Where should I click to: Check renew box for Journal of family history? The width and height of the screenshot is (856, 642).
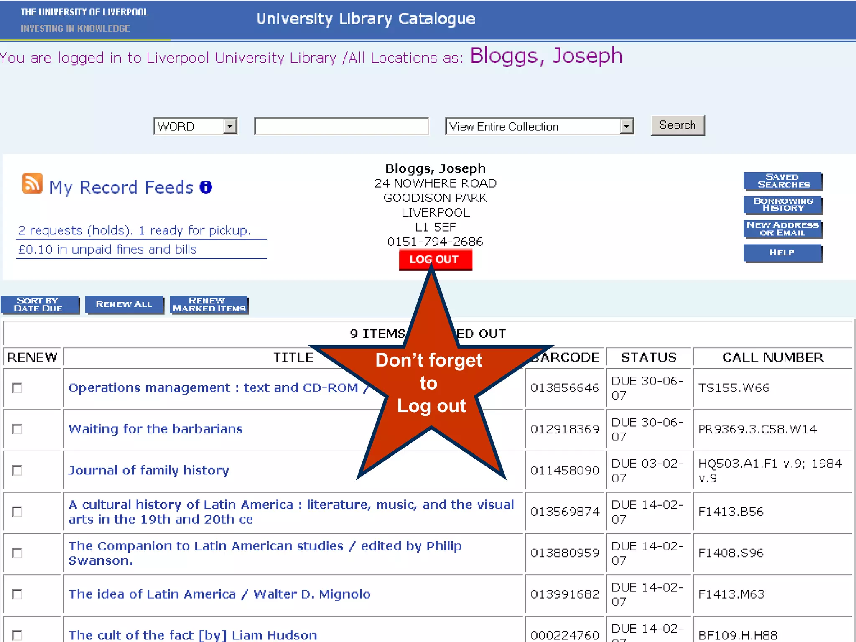point(17,471)
